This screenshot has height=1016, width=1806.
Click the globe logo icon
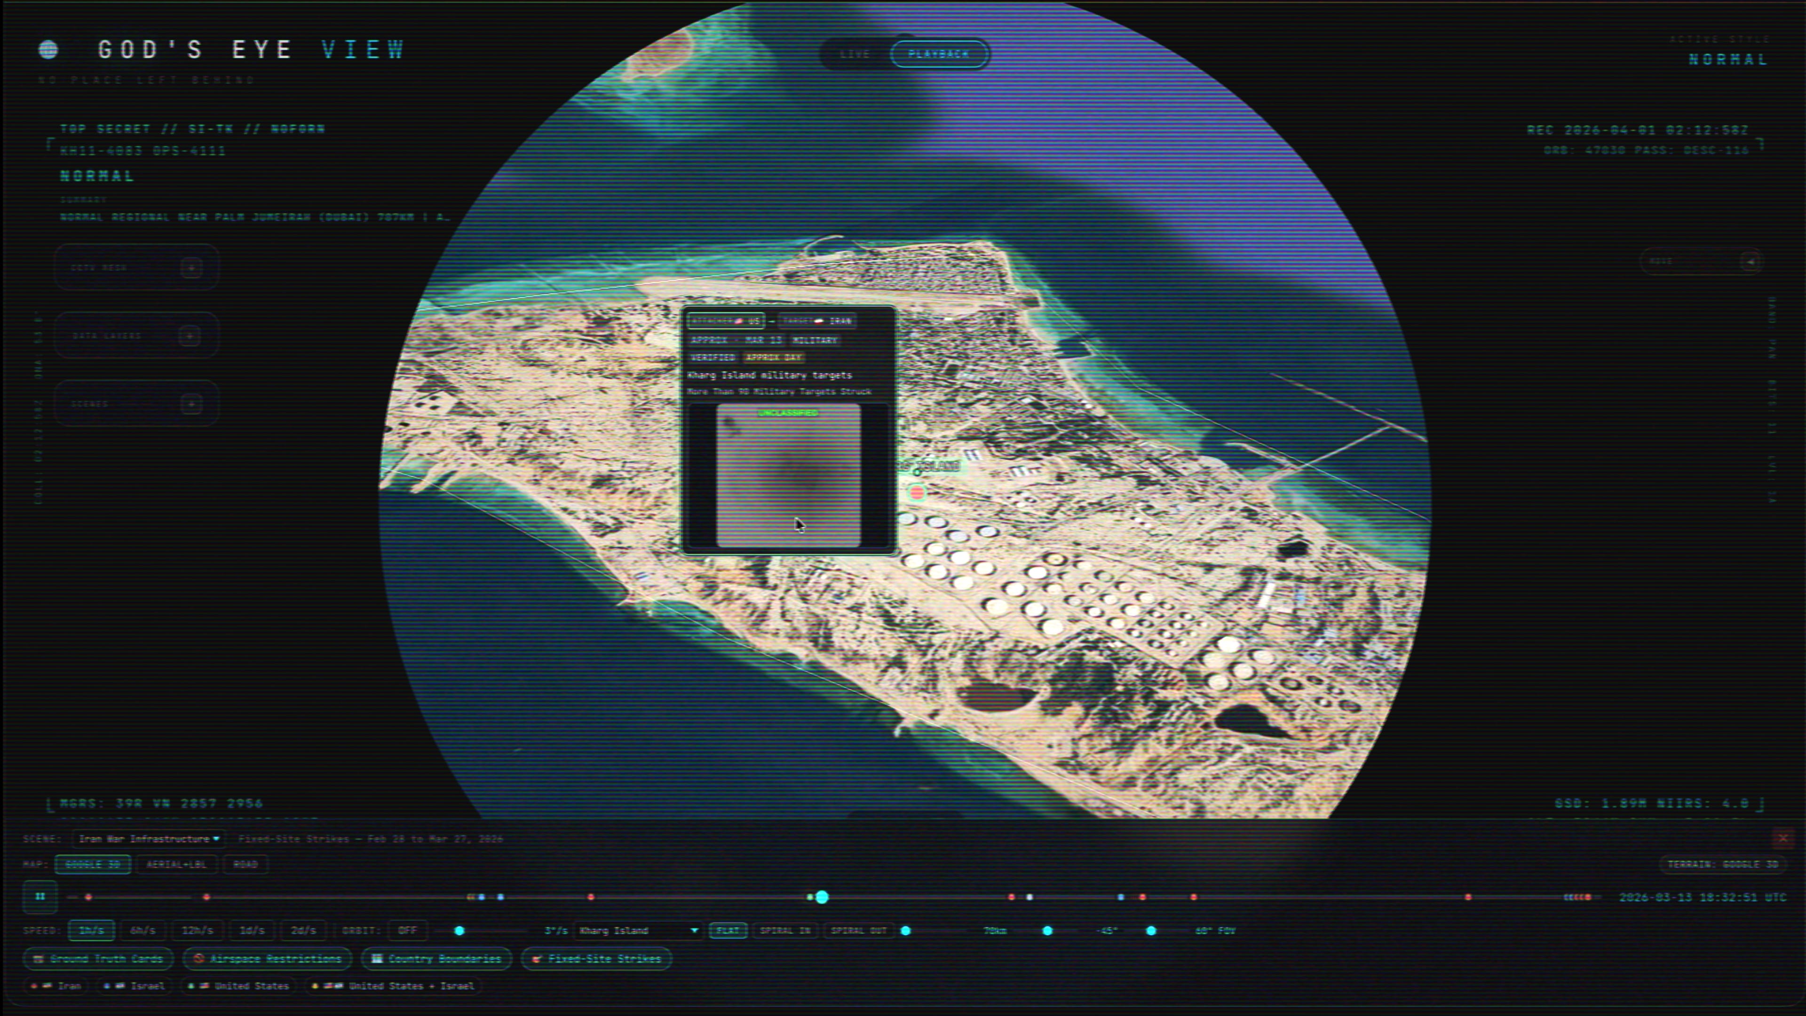pos(48,49)
